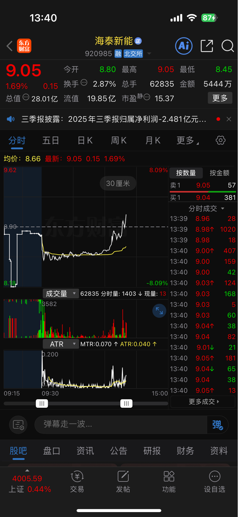Switch to the 财务 tab
Image resolution: width=238 pixels, height=517 pixels.
(185, 451)
